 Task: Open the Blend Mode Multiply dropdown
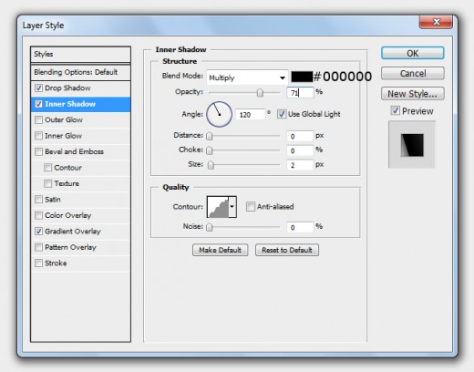point(247,77)
